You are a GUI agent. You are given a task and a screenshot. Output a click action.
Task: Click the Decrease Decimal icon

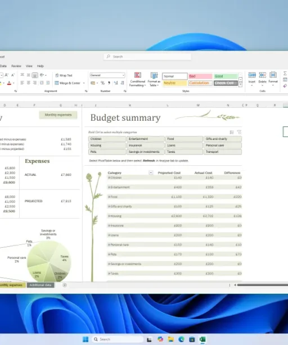click(122, 83)
